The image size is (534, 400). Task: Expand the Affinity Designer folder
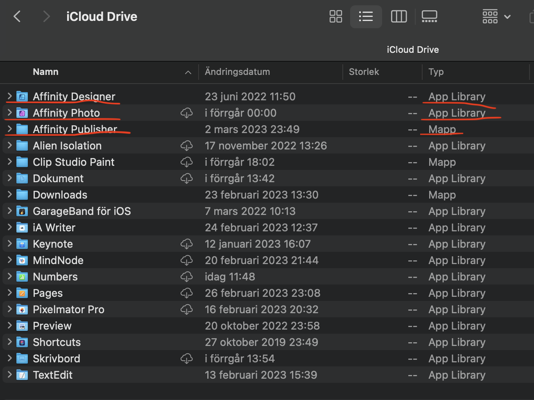(9, 96)
